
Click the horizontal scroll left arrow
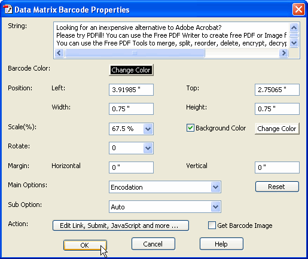[59, 53]
